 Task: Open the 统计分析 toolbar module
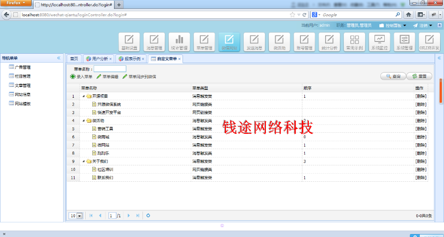point(330,42)
